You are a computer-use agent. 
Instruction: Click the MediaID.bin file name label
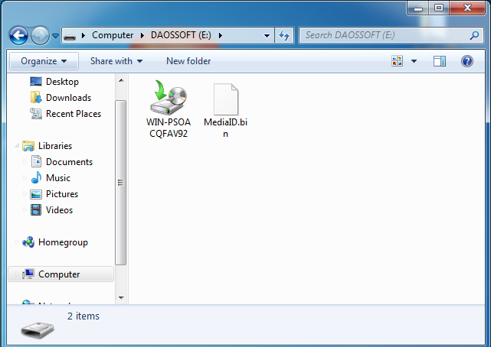click(225, 128)
